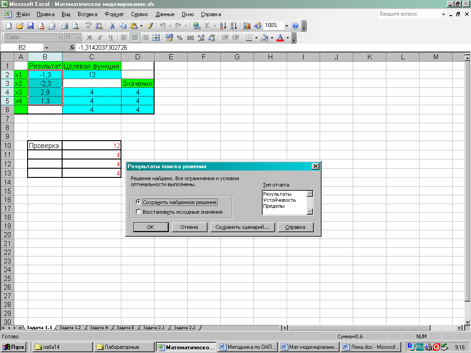Click the Increase Indent icon
This screenshot has width=471, height=353.
click(x=236, y=38)
